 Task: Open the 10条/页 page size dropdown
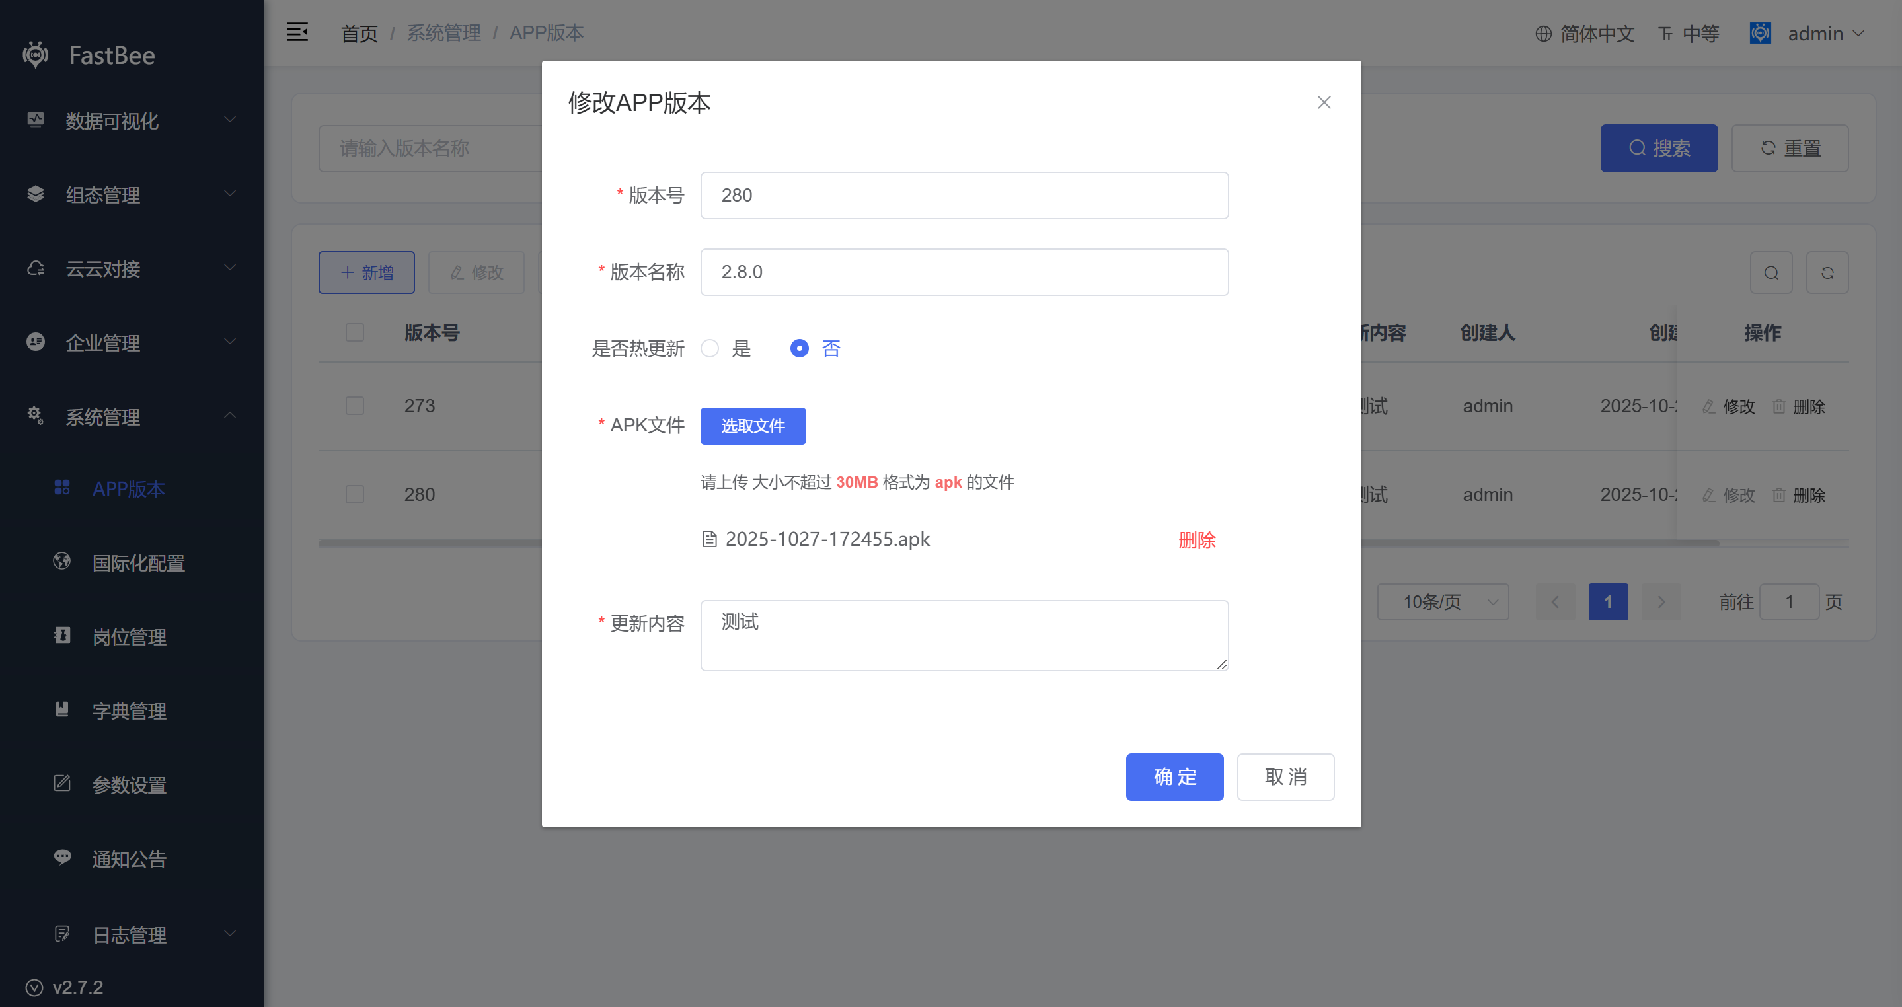click(x=1442, y=602)
